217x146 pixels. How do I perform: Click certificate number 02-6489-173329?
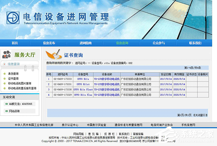click(x=63, y=95)
